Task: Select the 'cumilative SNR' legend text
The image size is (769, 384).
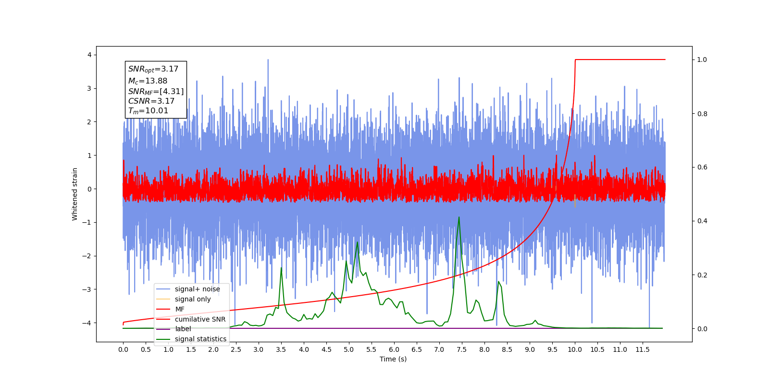Action: [200, 319]
